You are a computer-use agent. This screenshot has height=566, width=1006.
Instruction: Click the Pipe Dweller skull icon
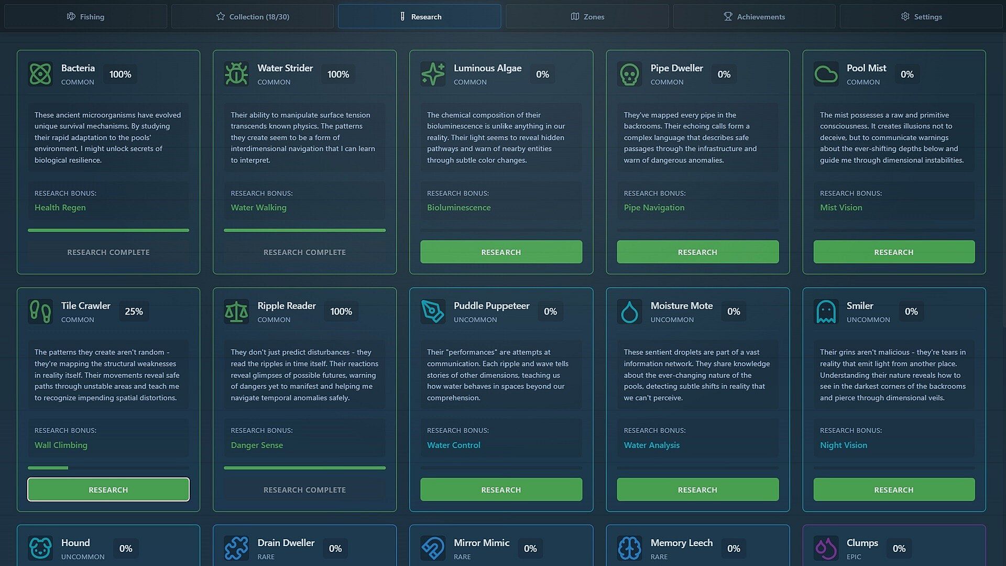pyautogui.click(x=629, y=74)
